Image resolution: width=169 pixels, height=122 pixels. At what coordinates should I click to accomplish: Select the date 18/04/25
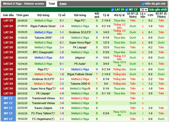(22, 58)
